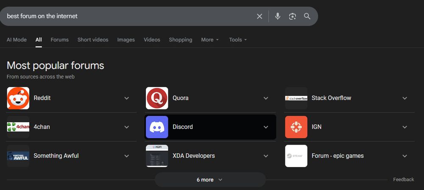Select the Steam logo thumbnail
Image resolution: width=424 pixels, height=190 pixels.
coord(296,156)
